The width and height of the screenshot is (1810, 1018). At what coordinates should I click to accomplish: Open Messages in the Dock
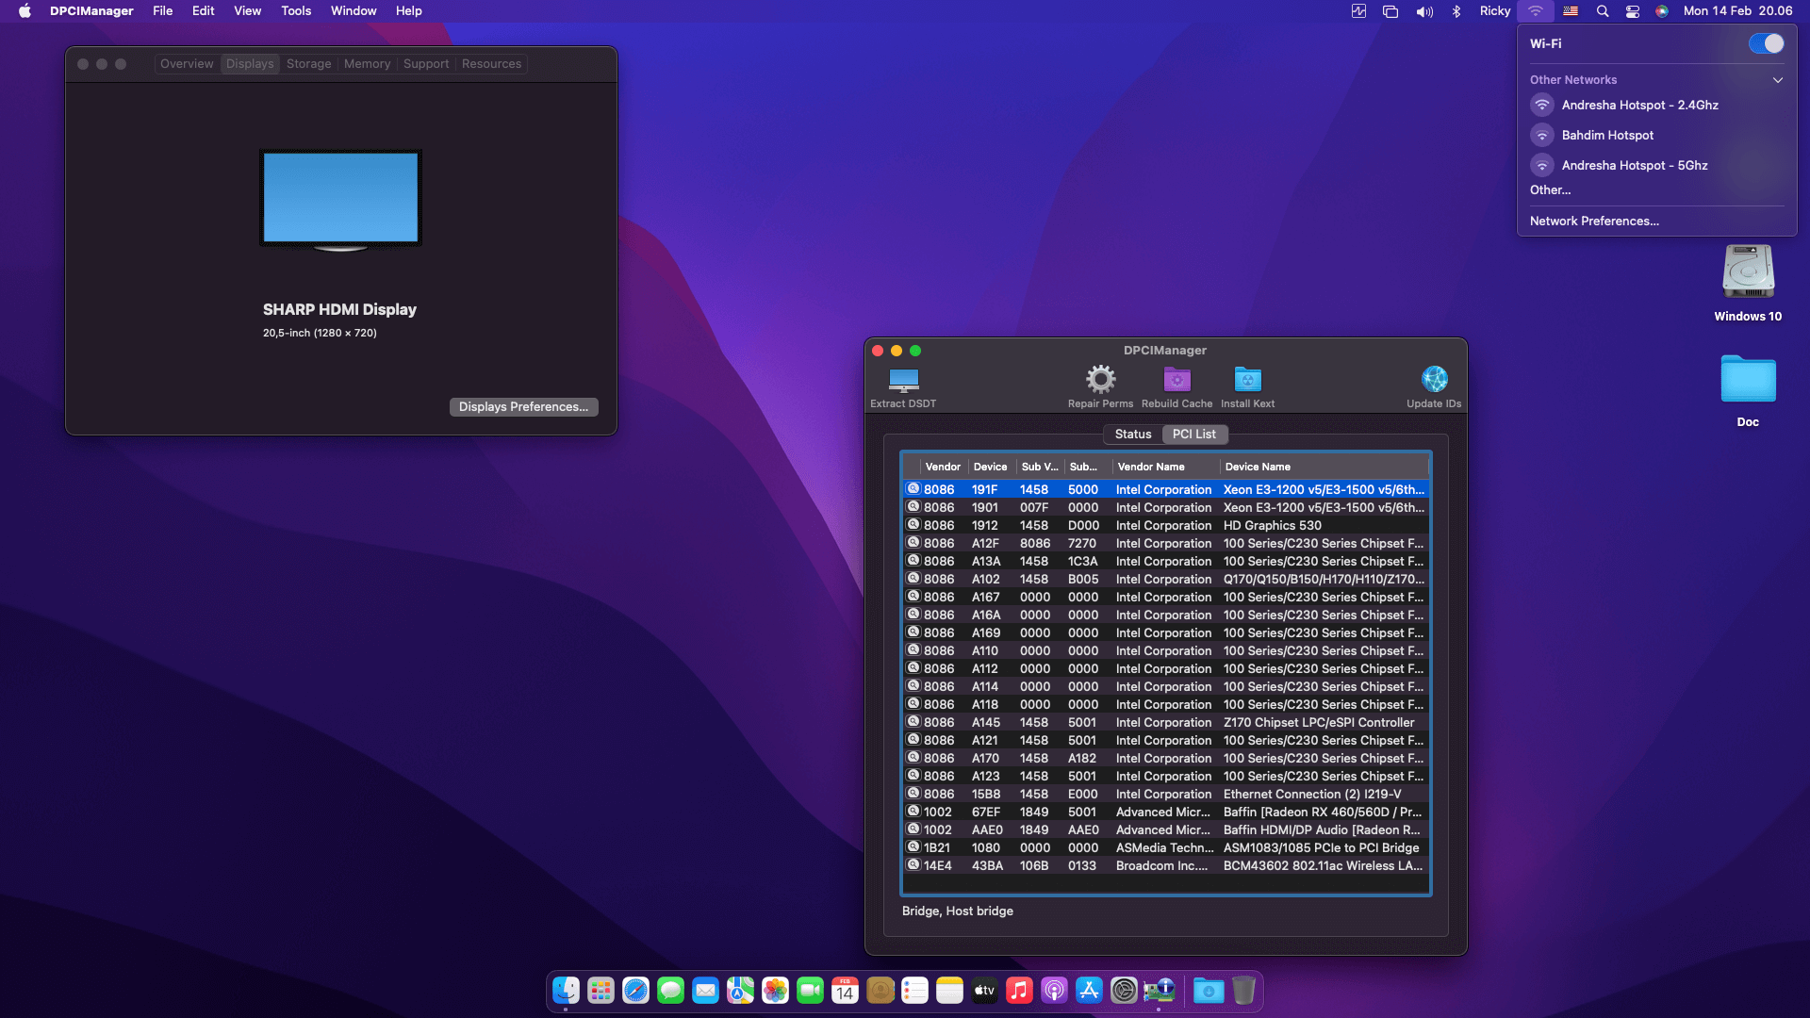coord(670,990)
